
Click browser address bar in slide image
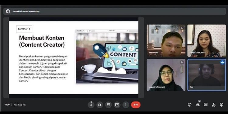click(112, 31)
